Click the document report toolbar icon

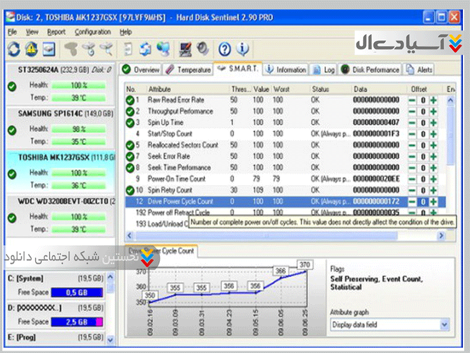pyautogui.click(x=127, y=48)
